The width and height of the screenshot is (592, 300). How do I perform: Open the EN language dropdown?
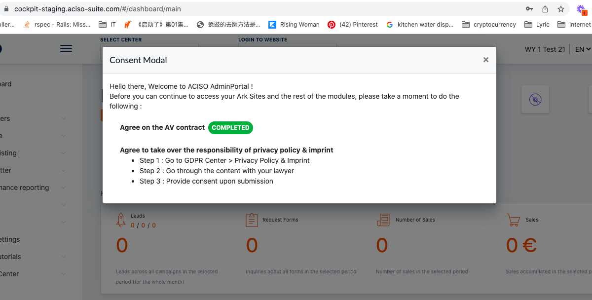[583, 49]
